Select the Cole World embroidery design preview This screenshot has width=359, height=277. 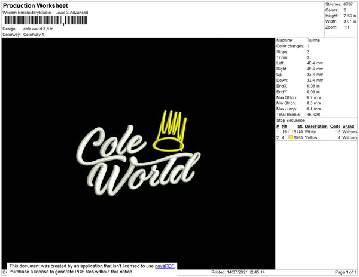[139, 153]
